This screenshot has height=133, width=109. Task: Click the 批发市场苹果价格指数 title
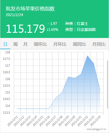pyautogui.click(x=30, y=9)
